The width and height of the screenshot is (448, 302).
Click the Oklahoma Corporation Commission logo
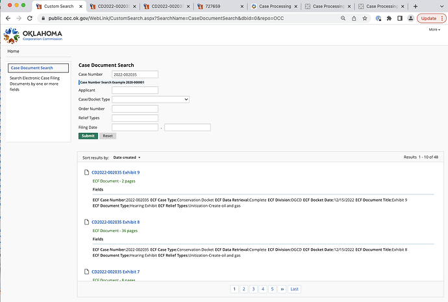33,36
